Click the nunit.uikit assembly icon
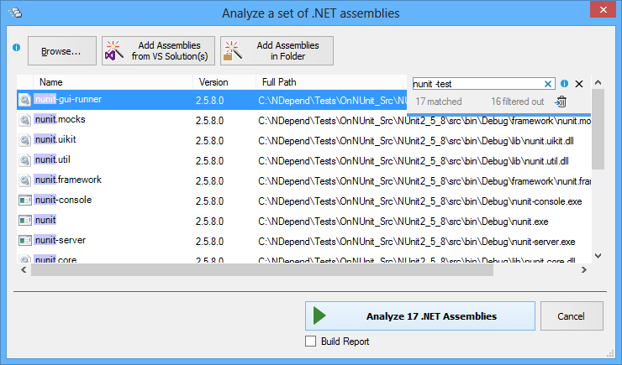The image size is (622, 365). click(24, 140)
